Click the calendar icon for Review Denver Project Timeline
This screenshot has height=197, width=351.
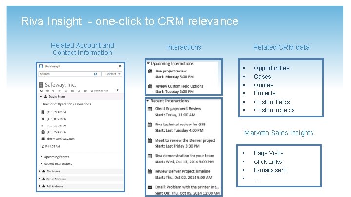(150, 171)
